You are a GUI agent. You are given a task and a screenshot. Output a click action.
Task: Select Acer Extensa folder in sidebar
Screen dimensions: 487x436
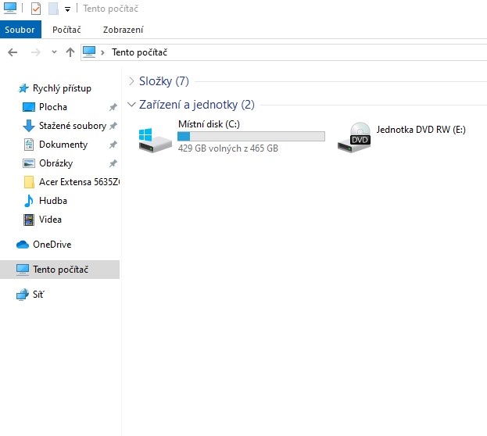77,182
